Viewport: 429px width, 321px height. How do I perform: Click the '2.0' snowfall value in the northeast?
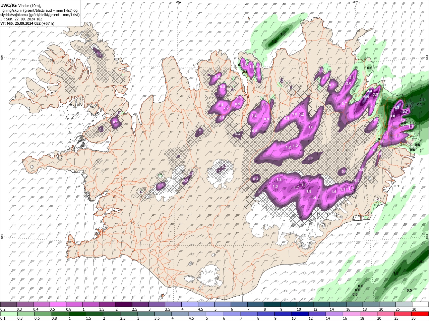click(349, 83)
